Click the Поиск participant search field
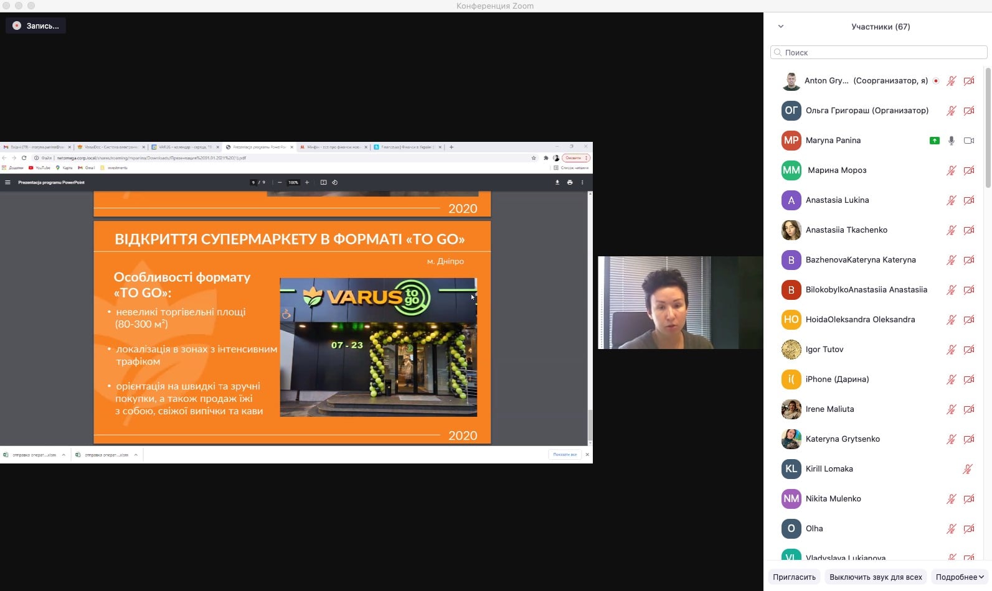Screen dimensions: 992x591 click(879, 52)
